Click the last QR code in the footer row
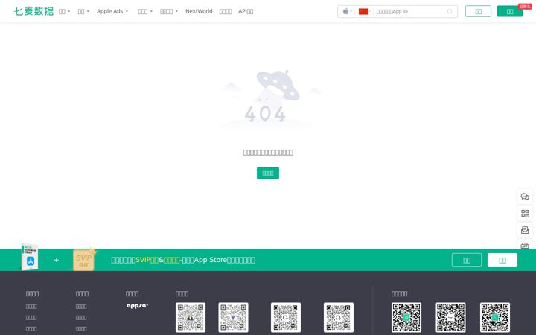Screen dimensions: 536x335 (495, 317)
